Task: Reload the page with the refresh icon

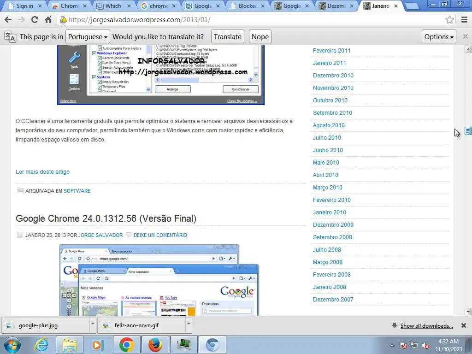Action: click(x=35, y=20)
